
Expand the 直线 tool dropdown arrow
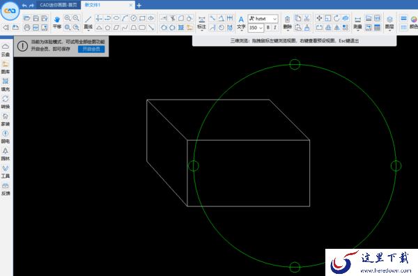[88, 31]
